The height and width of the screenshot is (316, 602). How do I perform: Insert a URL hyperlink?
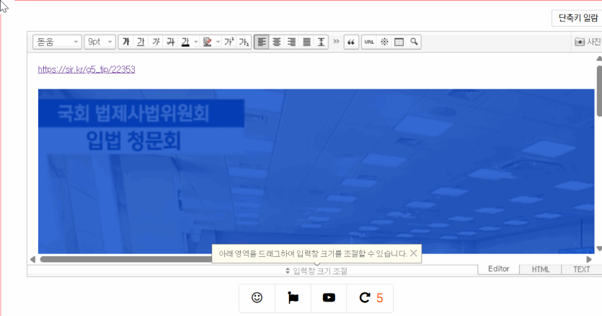click(369, 42)
